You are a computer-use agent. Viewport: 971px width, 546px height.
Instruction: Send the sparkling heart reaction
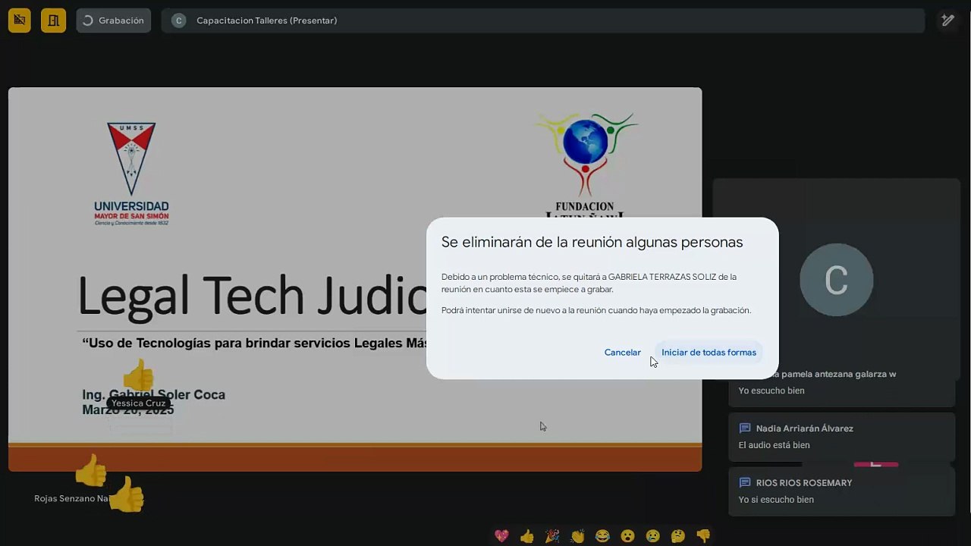pyautogui.click(x=501, y=536)
